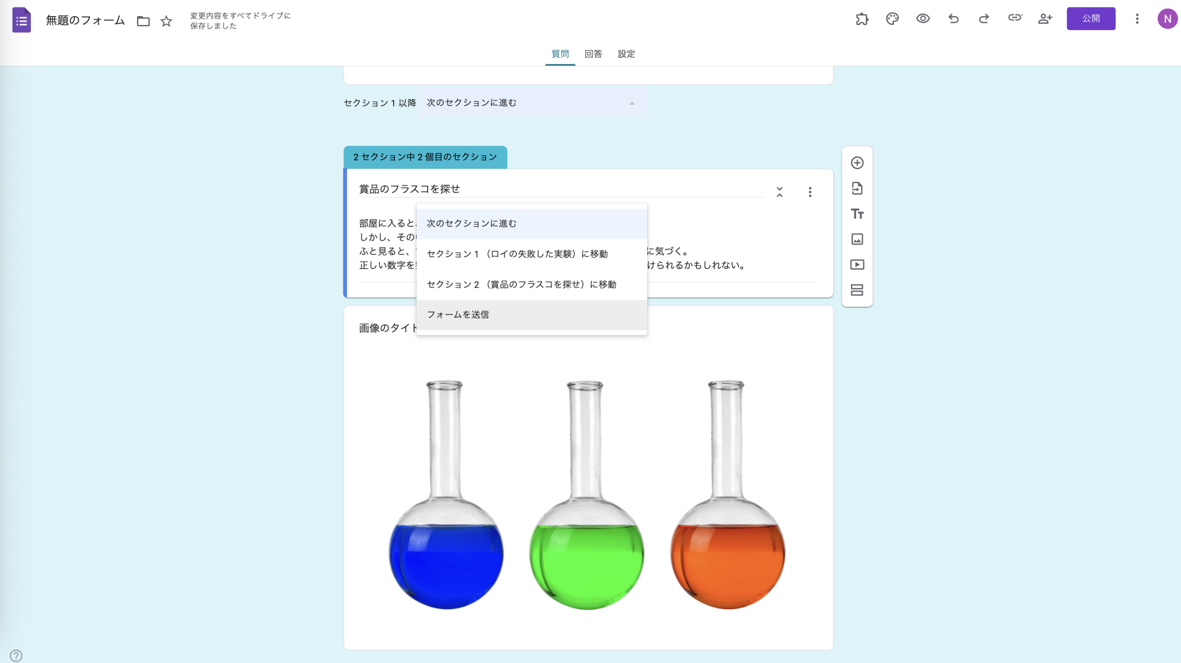Preview the form with the eye icon
Image resolution: width=1181 pixels, height=663 pixels.
point(923,18)
